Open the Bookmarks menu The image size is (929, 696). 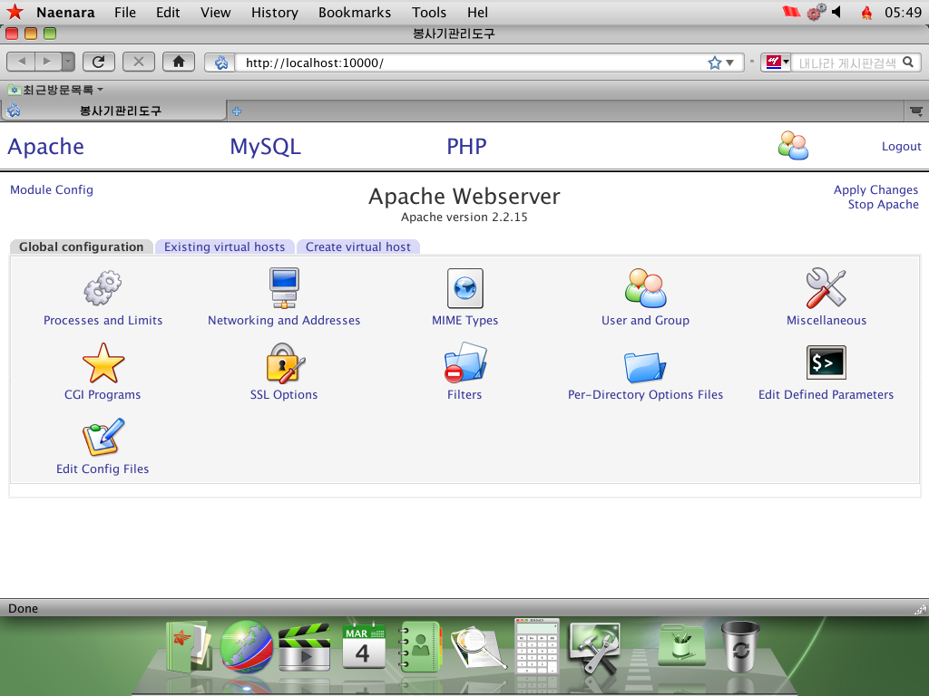point(355,13)
